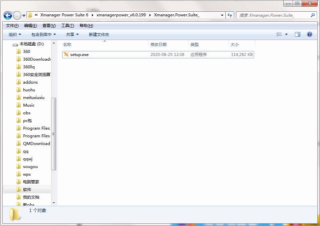Click the D: drive icon in tree
The height and width of the screenshot is (226, 320).
[x=15, y=44]
